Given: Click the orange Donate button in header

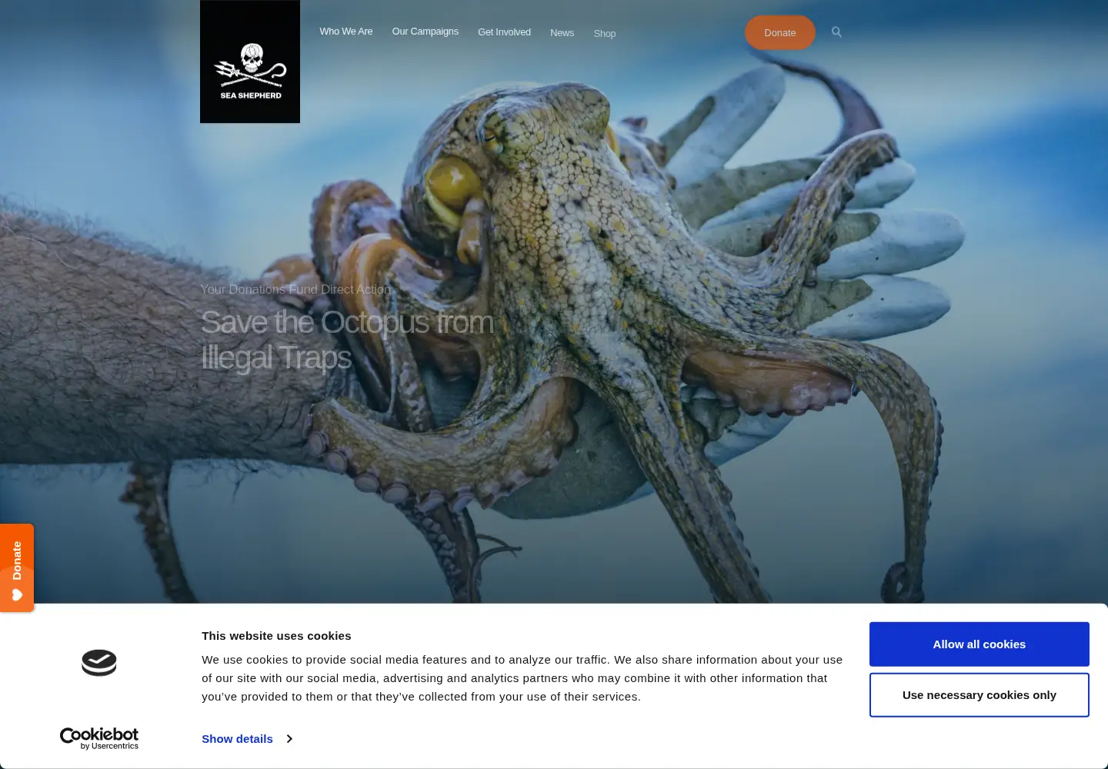Looking at the screenshot, I should [779, 32].
